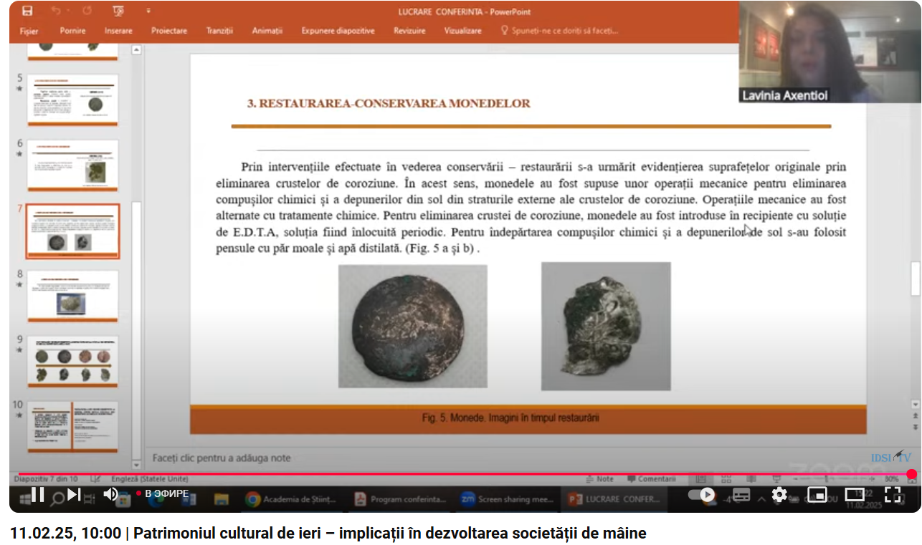
Task: Go to next slide using bottom double-arrow
Action: pyautogui.click(x=916, y=425)
